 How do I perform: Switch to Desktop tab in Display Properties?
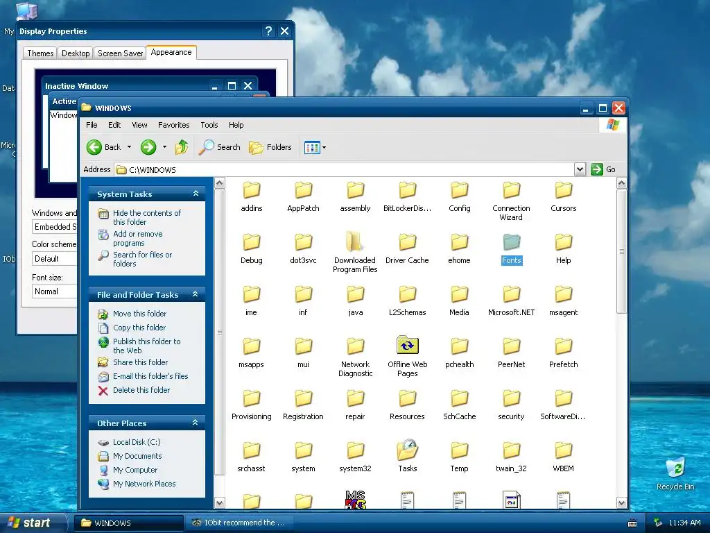click(76, 53)
